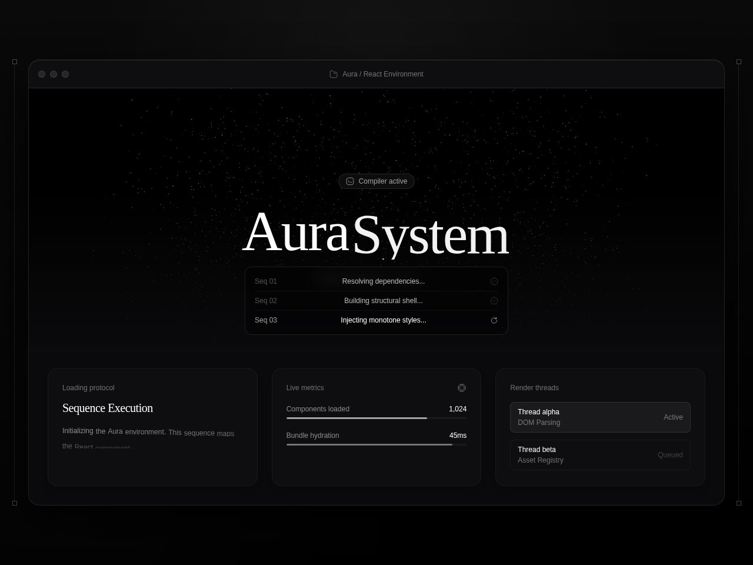Image resolution: width=753 pixels, height=565 pixels.
Task: Click the terminal icon in Compiler active badge
Action: pos(350,181)
